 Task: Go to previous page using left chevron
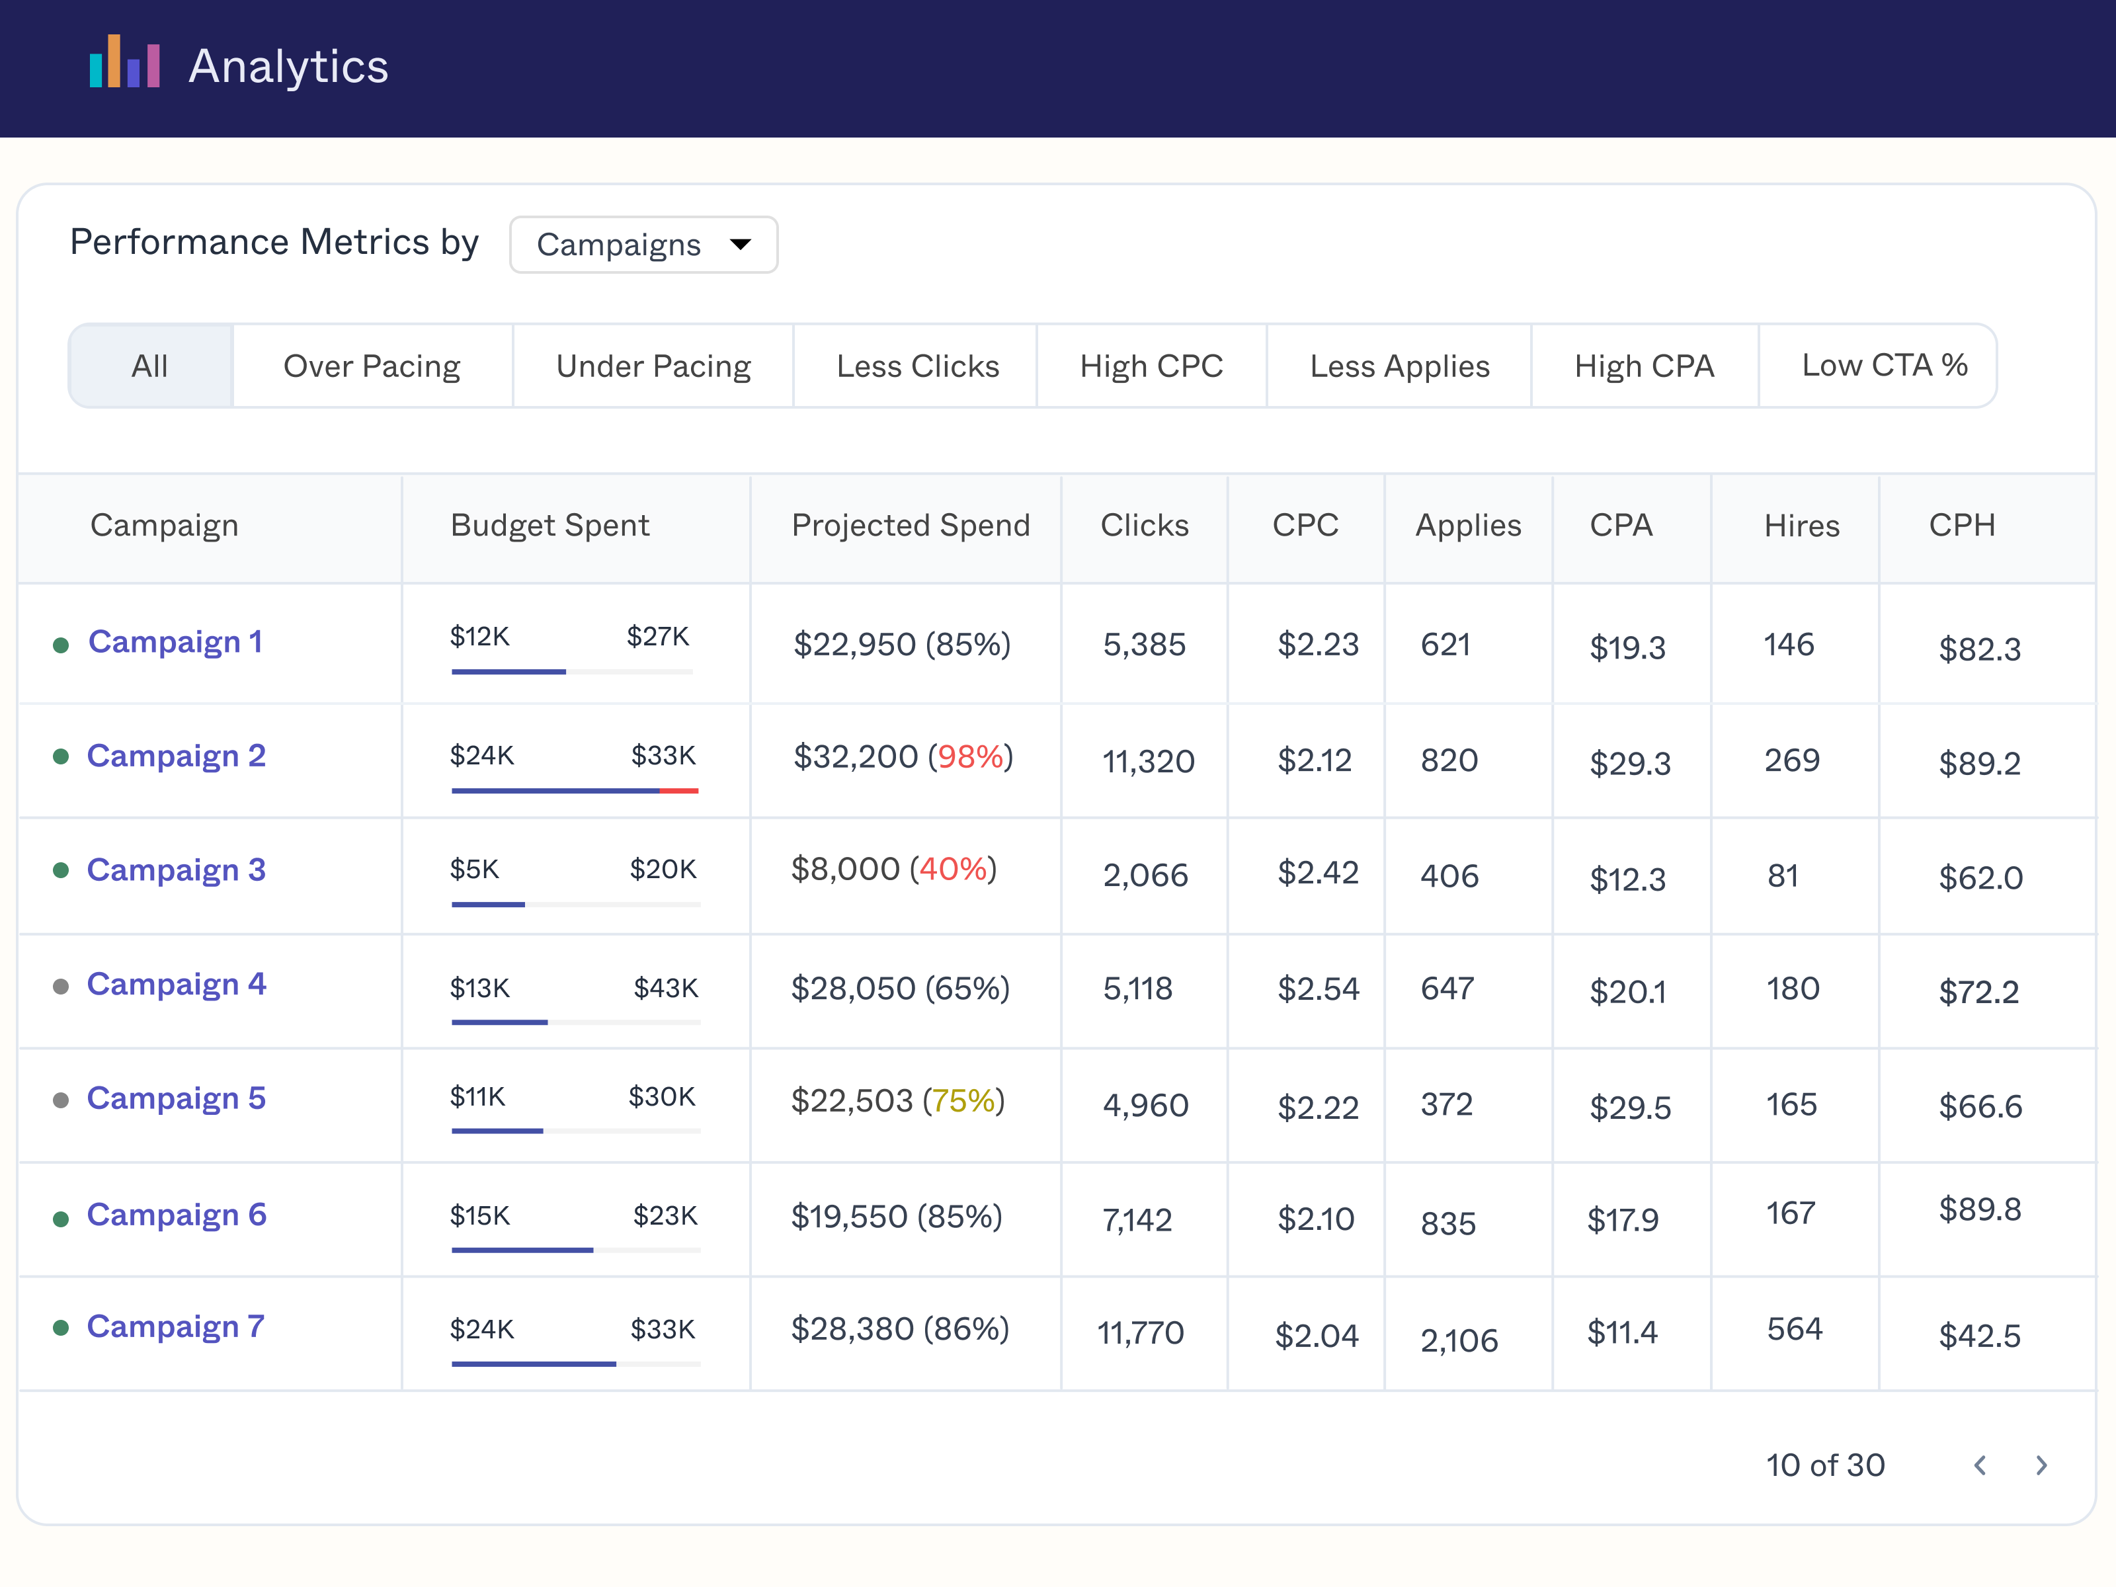click(x=1979, y=1465)
